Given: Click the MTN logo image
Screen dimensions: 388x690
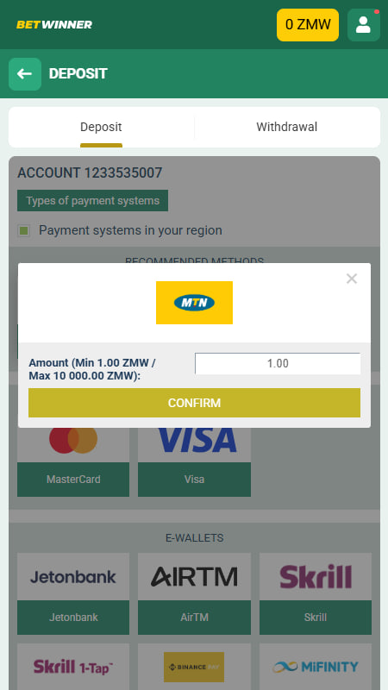Looking at the screenshot, I should click(x=194, y=303).
